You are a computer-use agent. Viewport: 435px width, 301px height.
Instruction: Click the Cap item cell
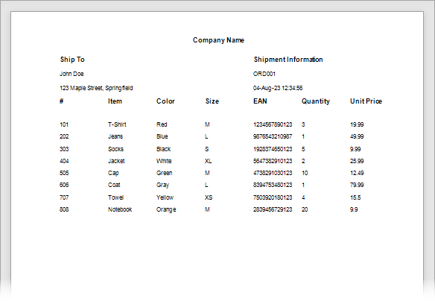coord(113,173)
